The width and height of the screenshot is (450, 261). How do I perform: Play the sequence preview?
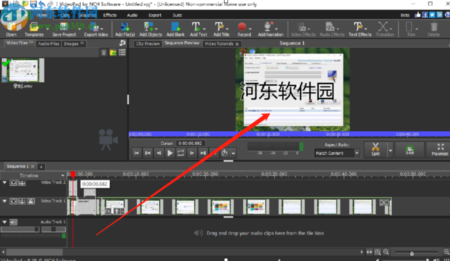(x=170, y=153)
